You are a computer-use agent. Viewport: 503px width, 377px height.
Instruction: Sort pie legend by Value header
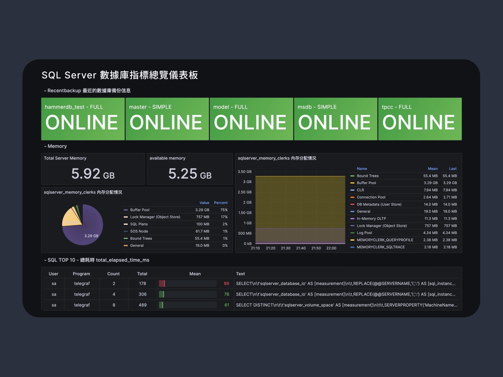(204, 203)
